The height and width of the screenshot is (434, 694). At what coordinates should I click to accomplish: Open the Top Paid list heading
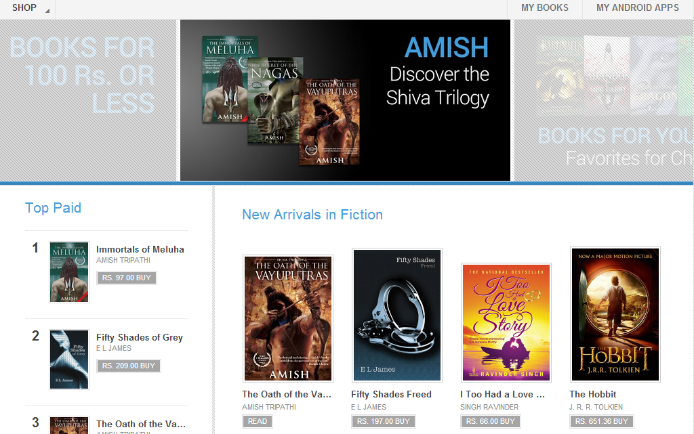click(x=53, y=208)
